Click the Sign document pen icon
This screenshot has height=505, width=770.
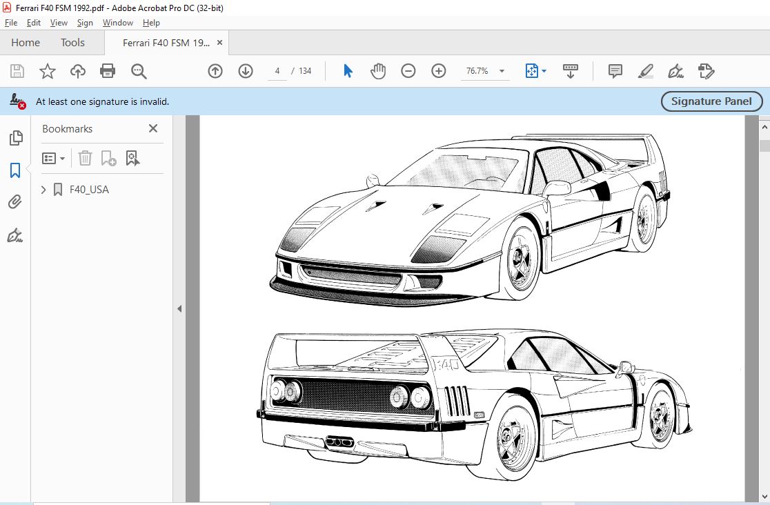tap(675, 71)
